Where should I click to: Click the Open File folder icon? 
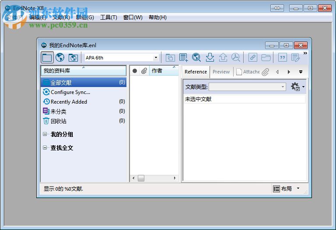266,57
